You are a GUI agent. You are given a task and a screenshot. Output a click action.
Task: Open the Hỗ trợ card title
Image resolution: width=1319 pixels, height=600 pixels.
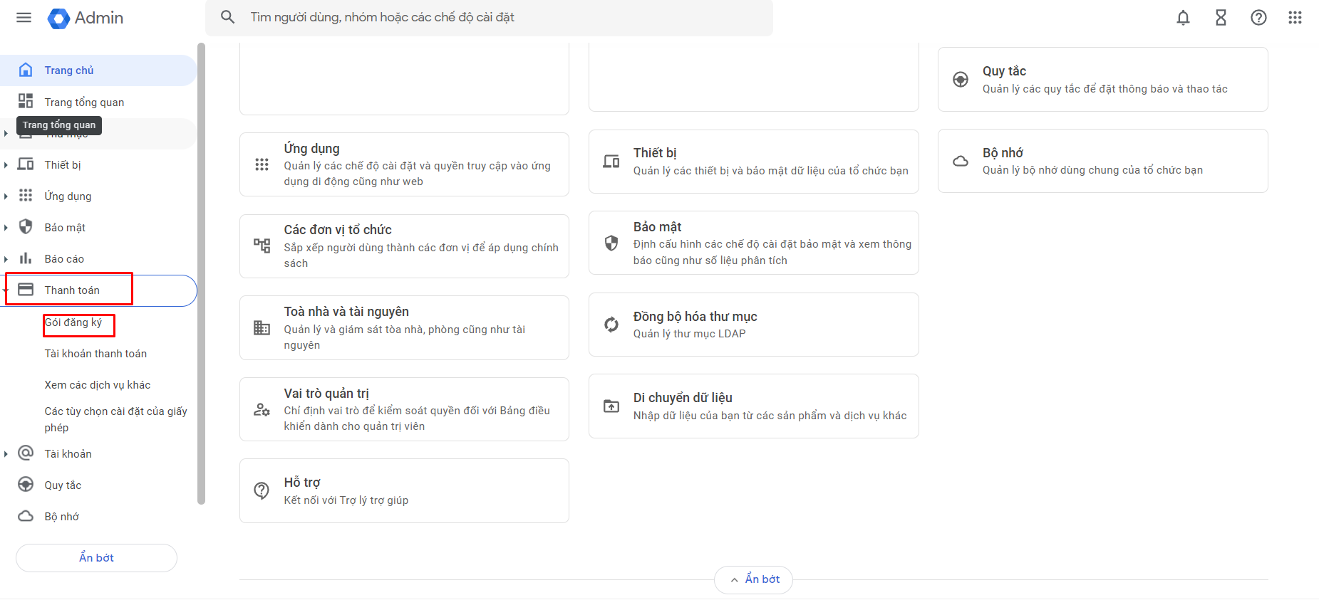click(x=302, y=483)
